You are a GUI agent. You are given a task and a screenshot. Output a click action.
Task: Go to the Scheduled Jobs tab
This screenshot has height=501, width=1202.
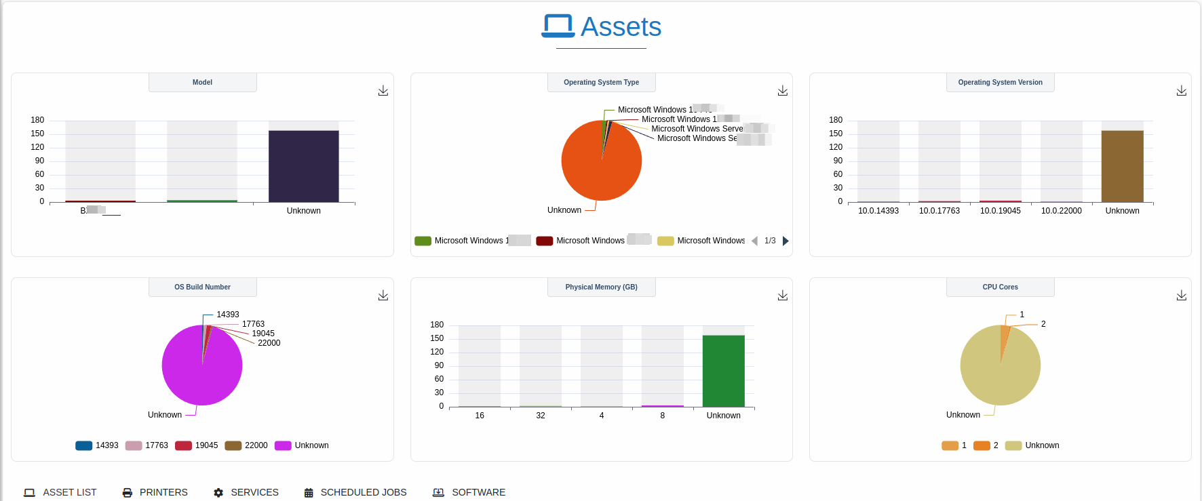355,492
